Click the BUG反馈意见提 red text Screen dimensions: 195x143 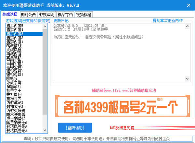pos(122,128)
